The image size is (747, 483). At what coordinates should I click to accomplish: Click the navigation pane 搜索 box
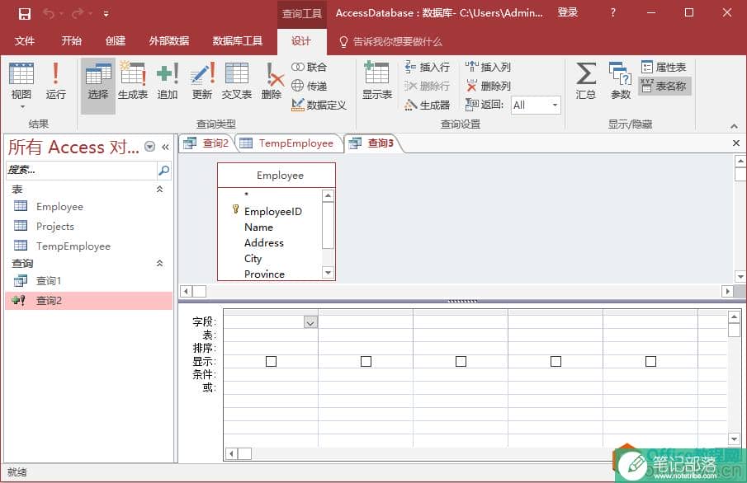pyautogui.click(x=81, y=170)
